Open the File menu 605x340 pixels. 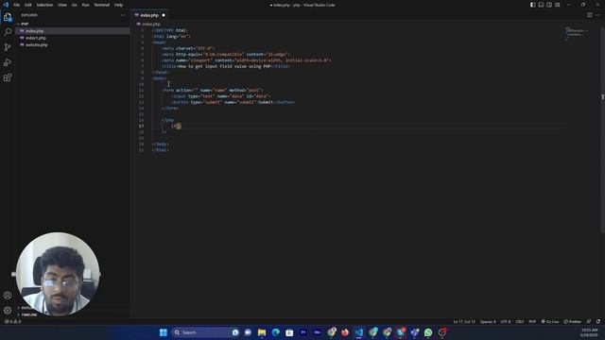[x=17, y=5]
